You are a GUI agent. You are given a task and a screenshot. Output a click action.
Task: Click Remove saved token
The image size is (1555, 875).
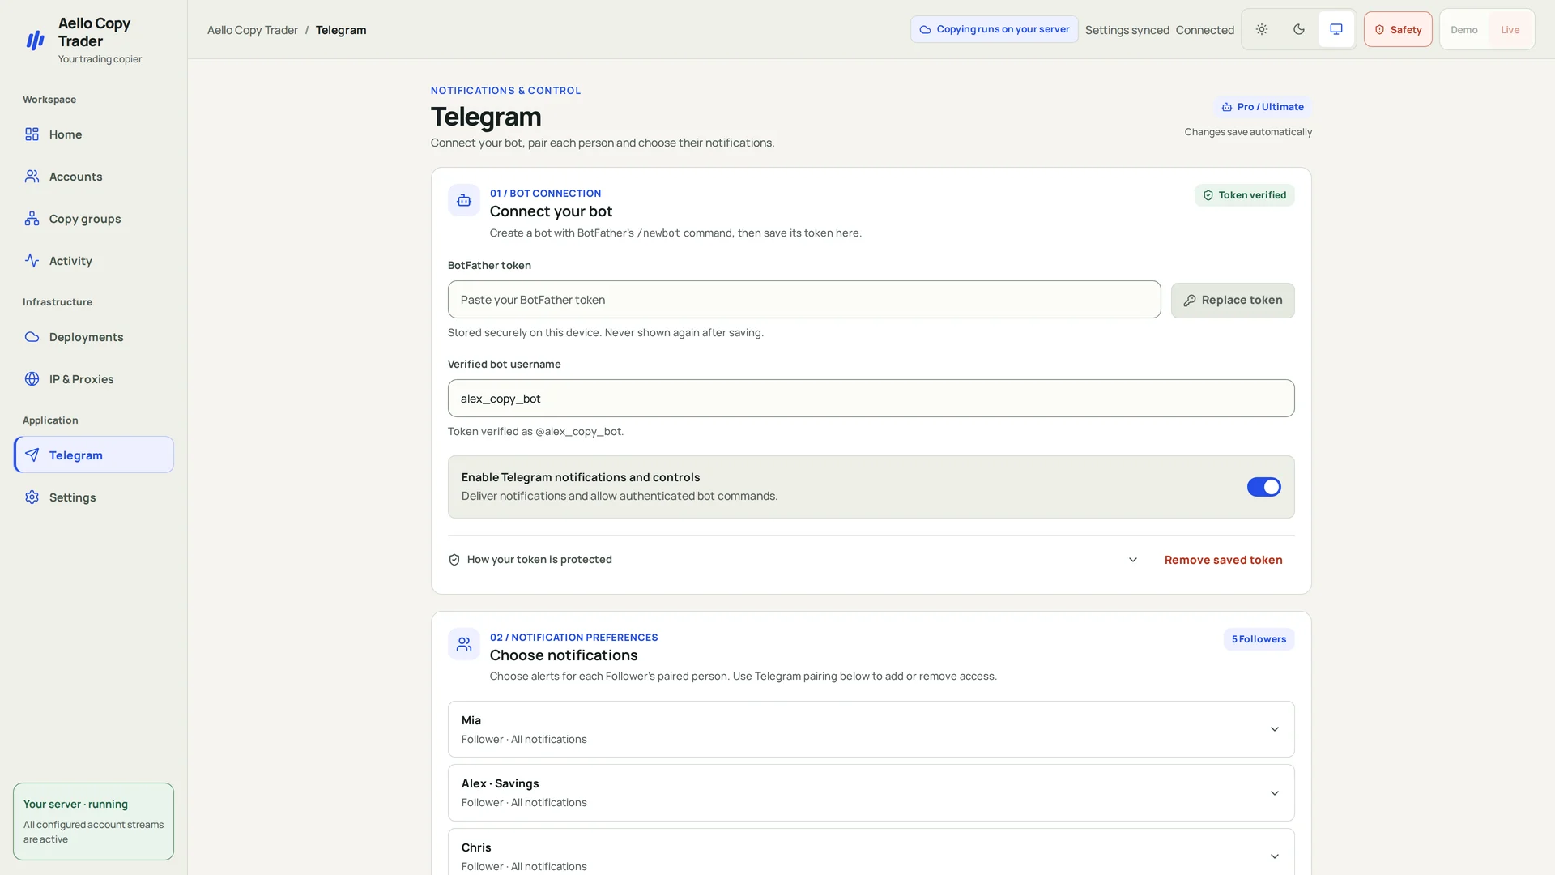pos(1223,560)
